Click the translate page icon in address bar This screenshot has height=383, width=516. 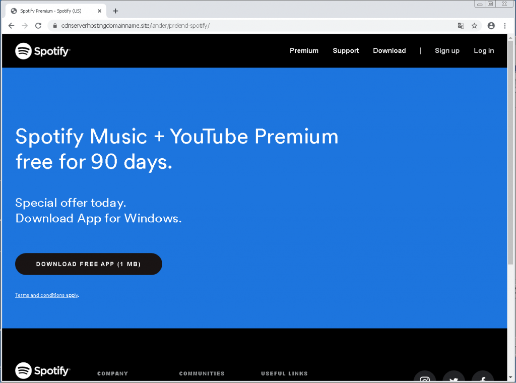(461, 26)
